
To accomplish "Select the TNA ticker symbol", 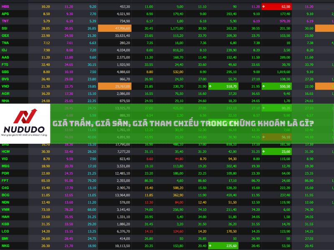I will pos(5,43).
